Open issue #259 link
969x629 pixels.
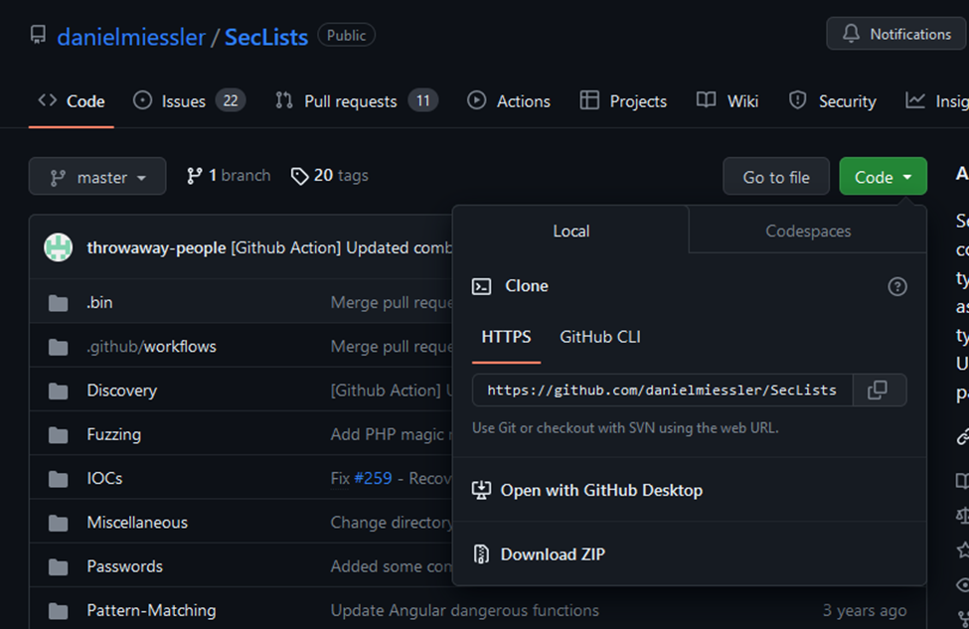point(374,478)
